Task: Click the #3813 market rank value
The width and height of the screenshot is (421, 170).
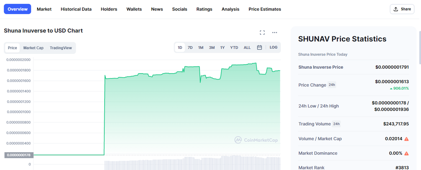Action: pos(402,168)
